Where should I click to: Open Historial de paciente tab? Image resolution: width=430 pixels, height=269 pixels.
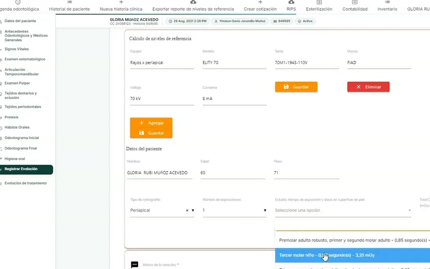69,6
